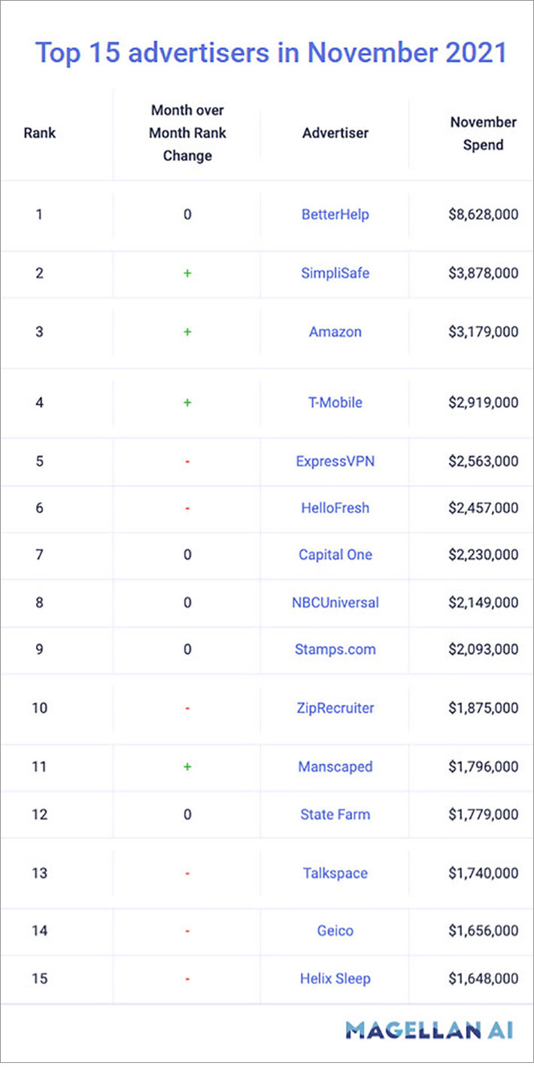534x1072 pixels.
Task: Open the HelloFresh advertiser link
Action: tap(335, 508)
